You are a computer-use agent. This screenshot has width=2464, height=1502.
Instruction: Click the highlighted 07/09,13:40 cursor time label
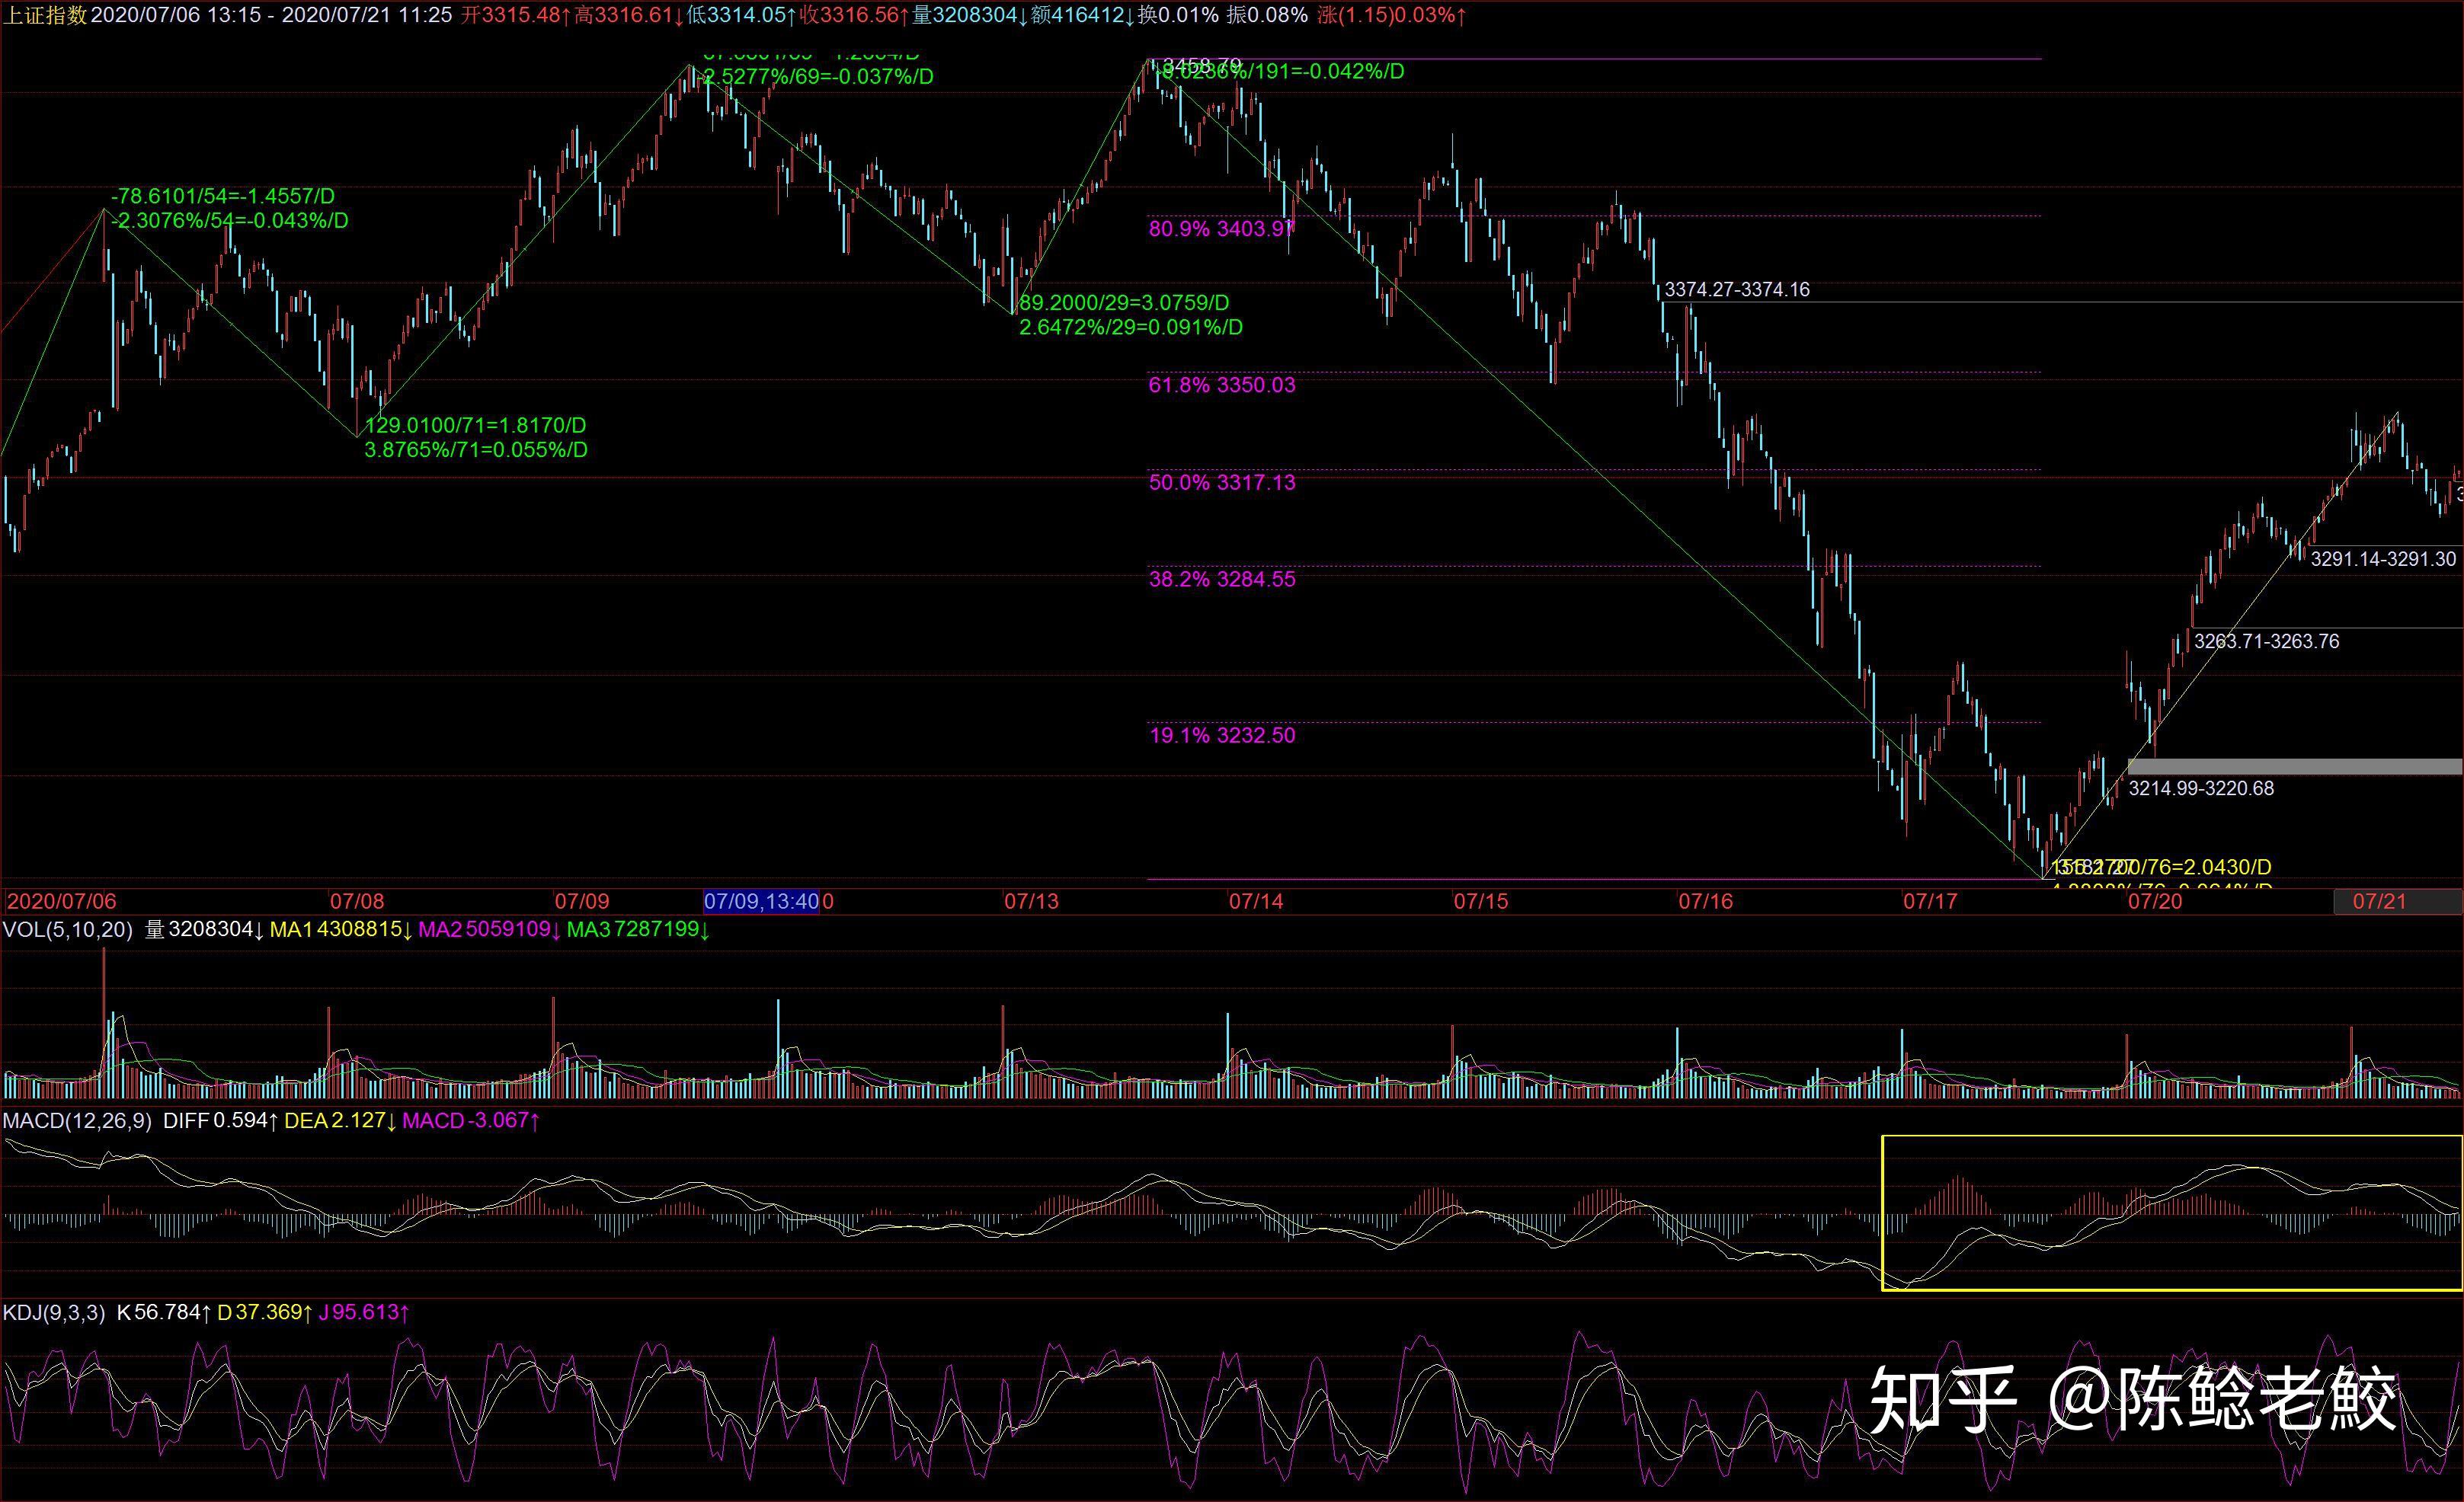click(761, 901)
